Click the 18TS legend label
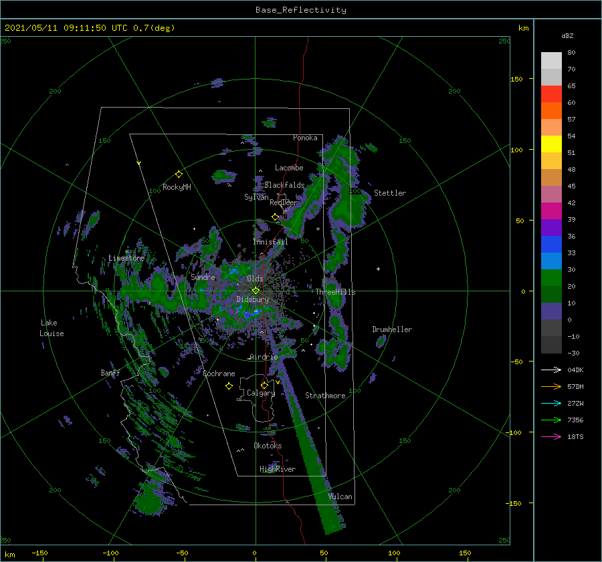This screenshot has width=602, height=562. (x=575, y=436)
